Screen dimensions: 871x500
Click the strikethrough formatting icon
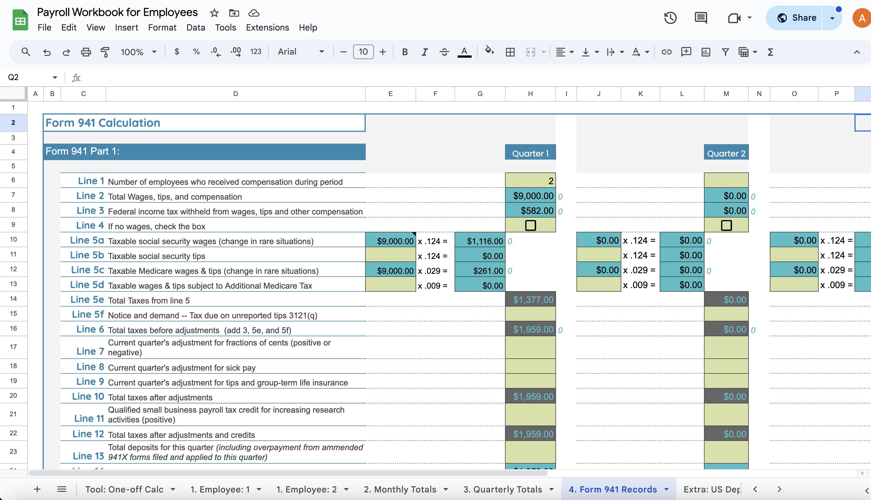444,52
